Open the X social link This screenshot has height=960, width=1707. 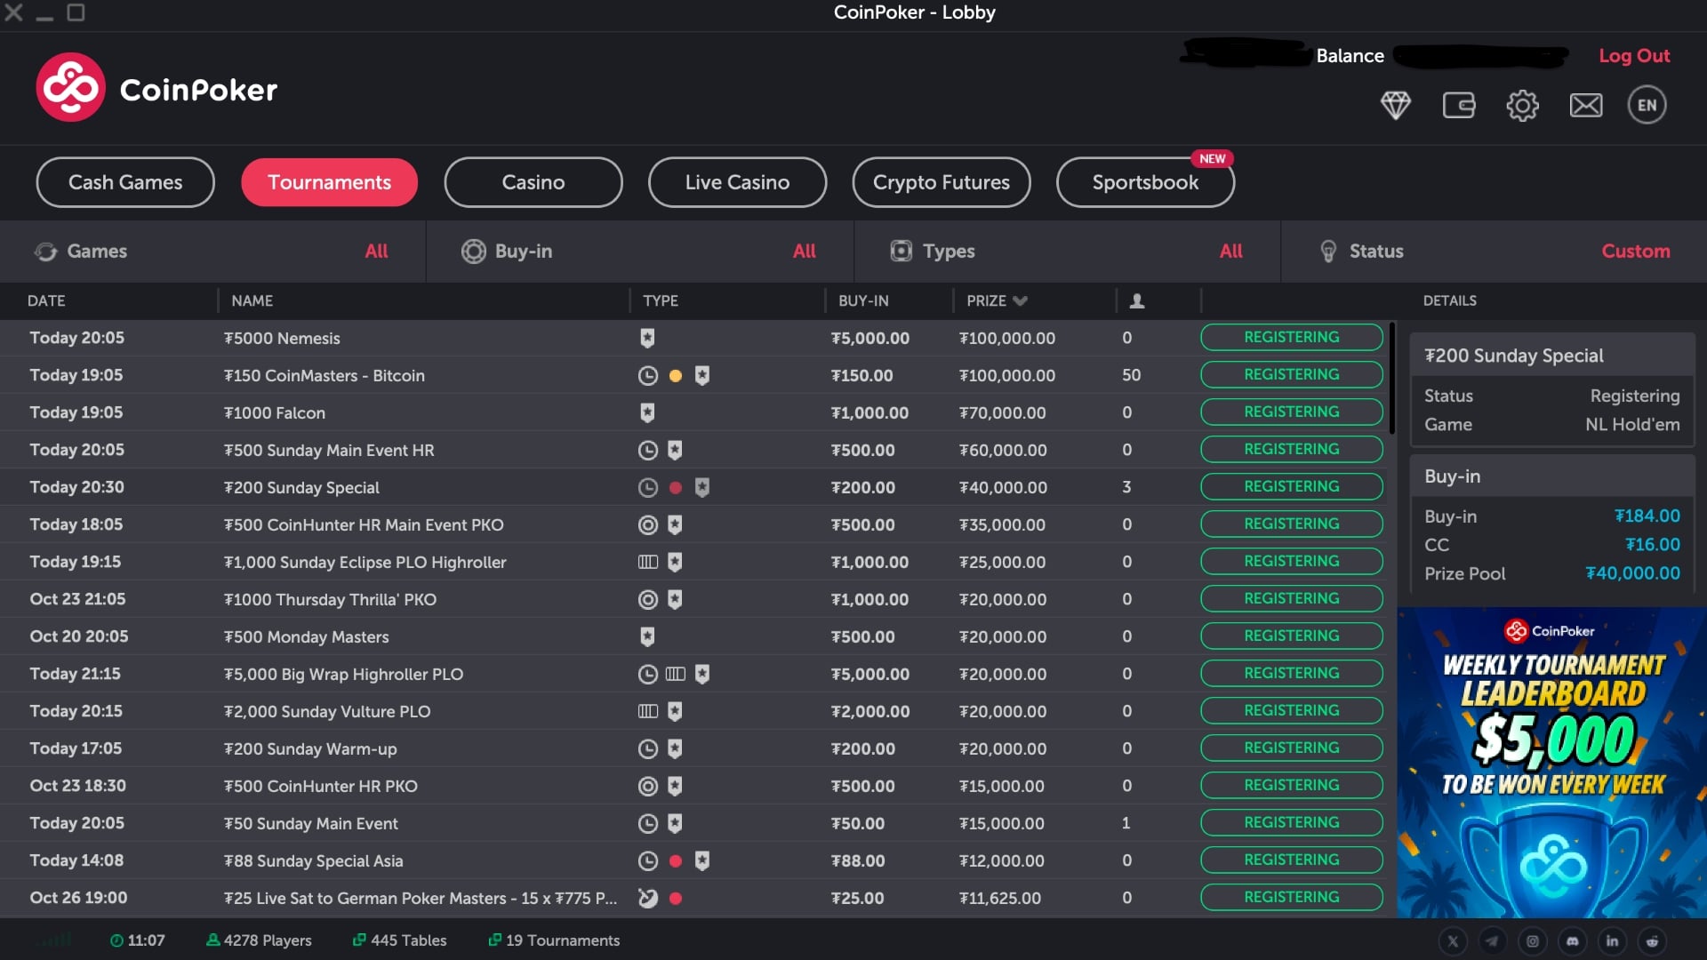coord(1453,940)
